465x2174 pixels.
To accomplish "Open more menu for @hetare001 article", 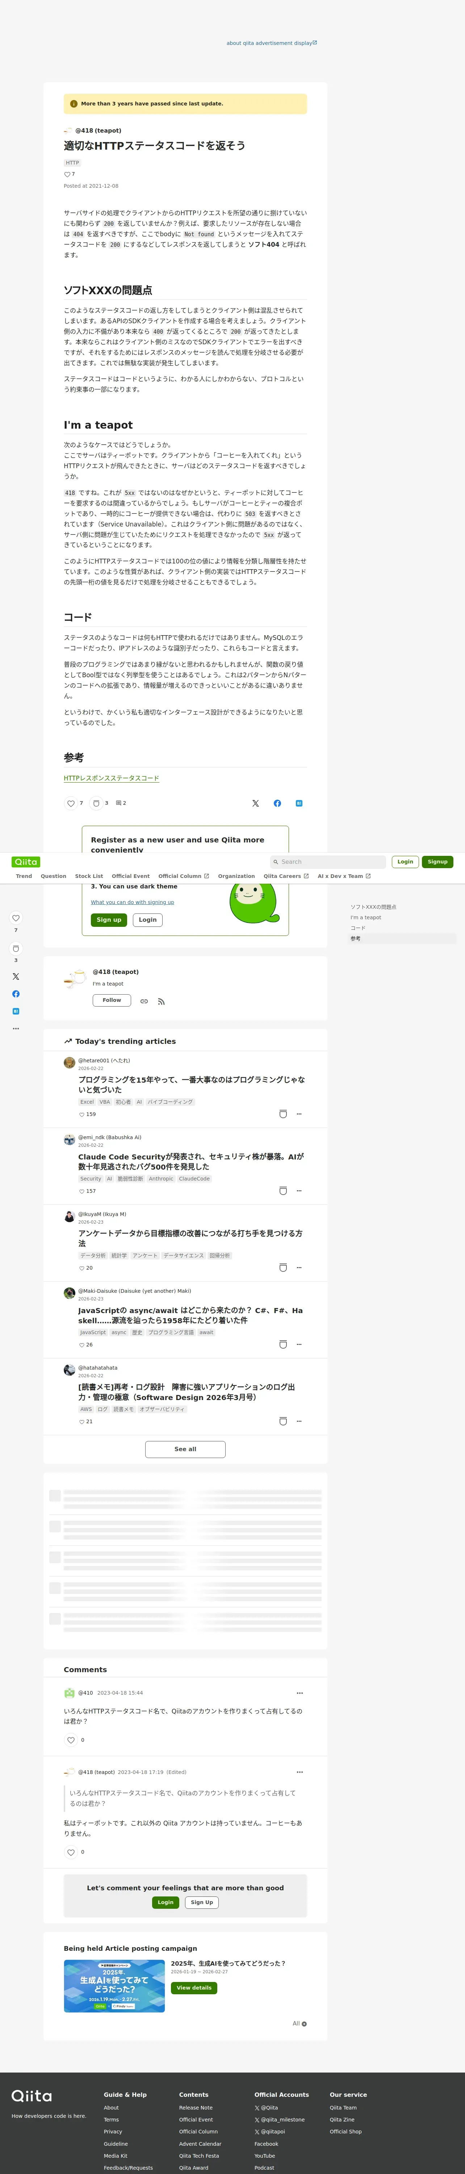I will [x=299, y=1114].
